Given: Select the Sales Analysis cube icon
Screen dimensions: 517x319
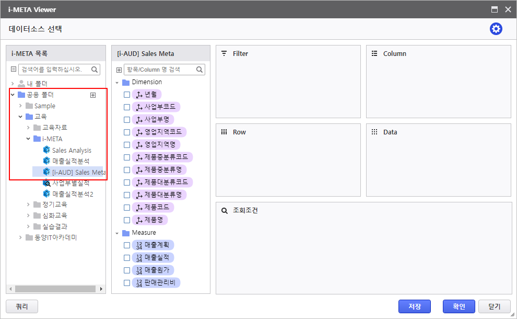Looking at the screenshot, I should point(46,151).
